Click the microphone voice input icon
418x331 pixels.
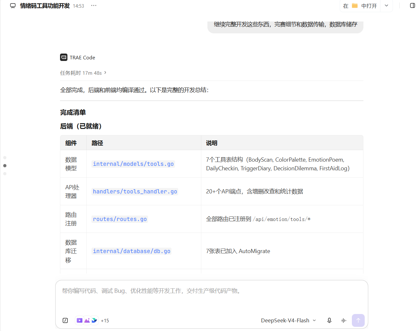tap(329, 320)
